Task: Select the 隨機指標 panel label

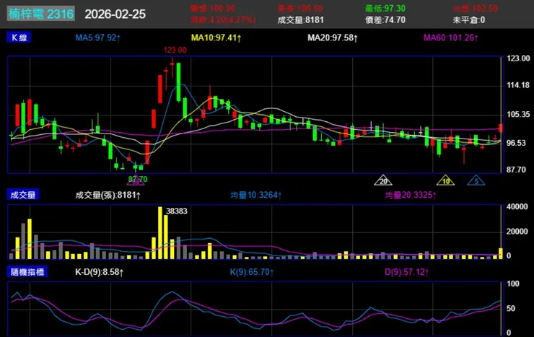Action: [27, 271]
